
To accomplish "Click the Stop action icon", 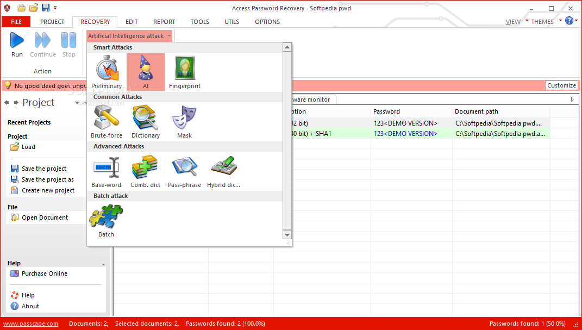I will (68, 45).
